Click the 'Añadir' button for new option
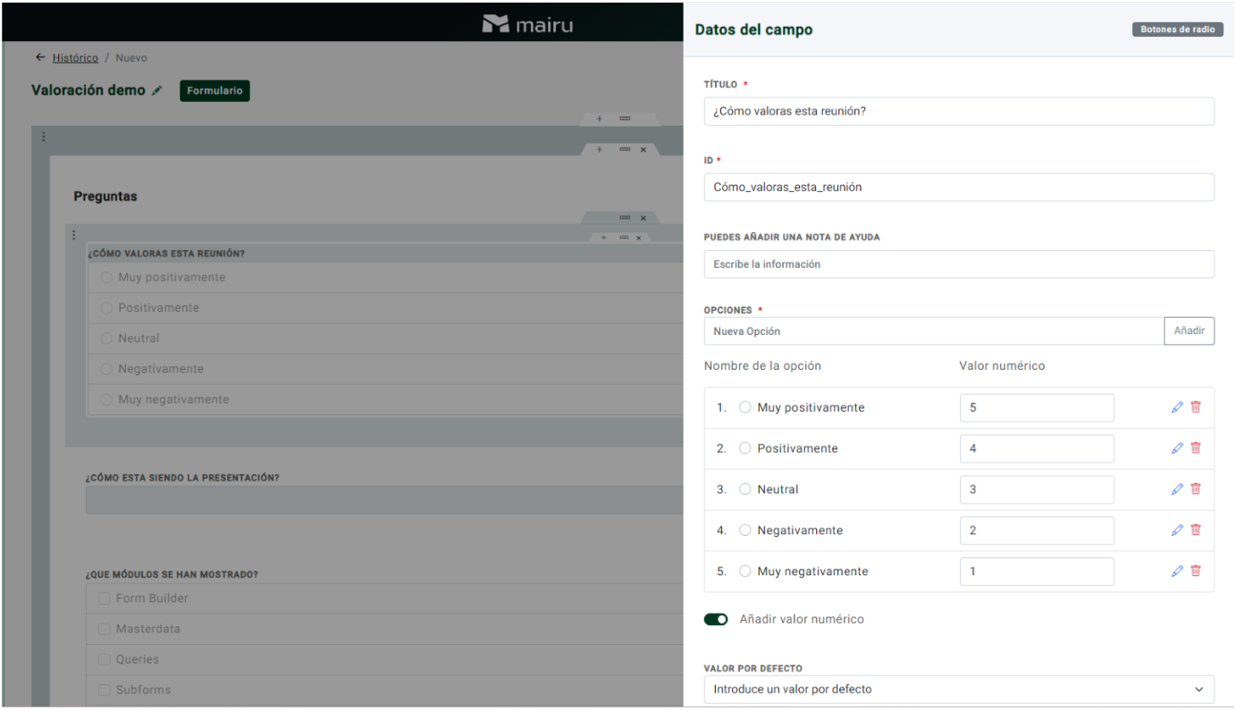1236x711 pixels. pos(1189,330)
